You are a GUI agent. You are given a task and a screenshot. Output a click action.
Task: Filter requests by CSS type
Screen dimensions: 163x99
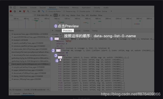(63, 15)
